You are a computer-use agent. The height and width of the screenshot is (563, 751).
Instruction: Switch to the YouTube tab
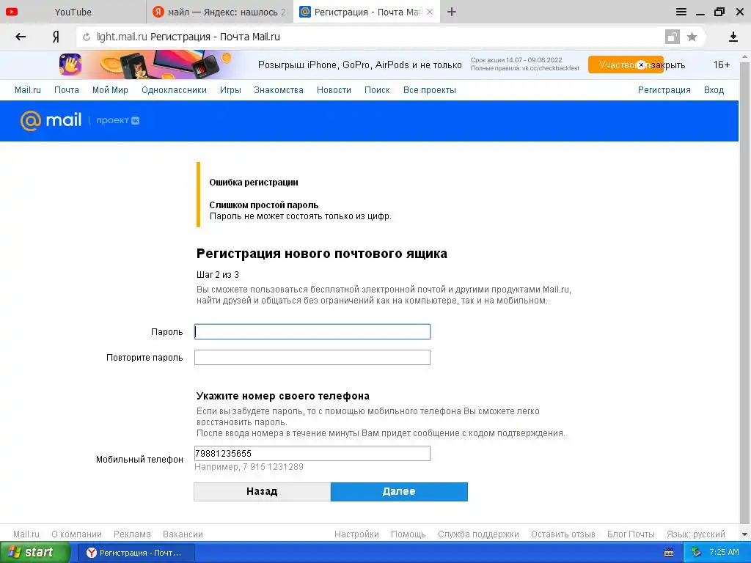click(73, 12)
